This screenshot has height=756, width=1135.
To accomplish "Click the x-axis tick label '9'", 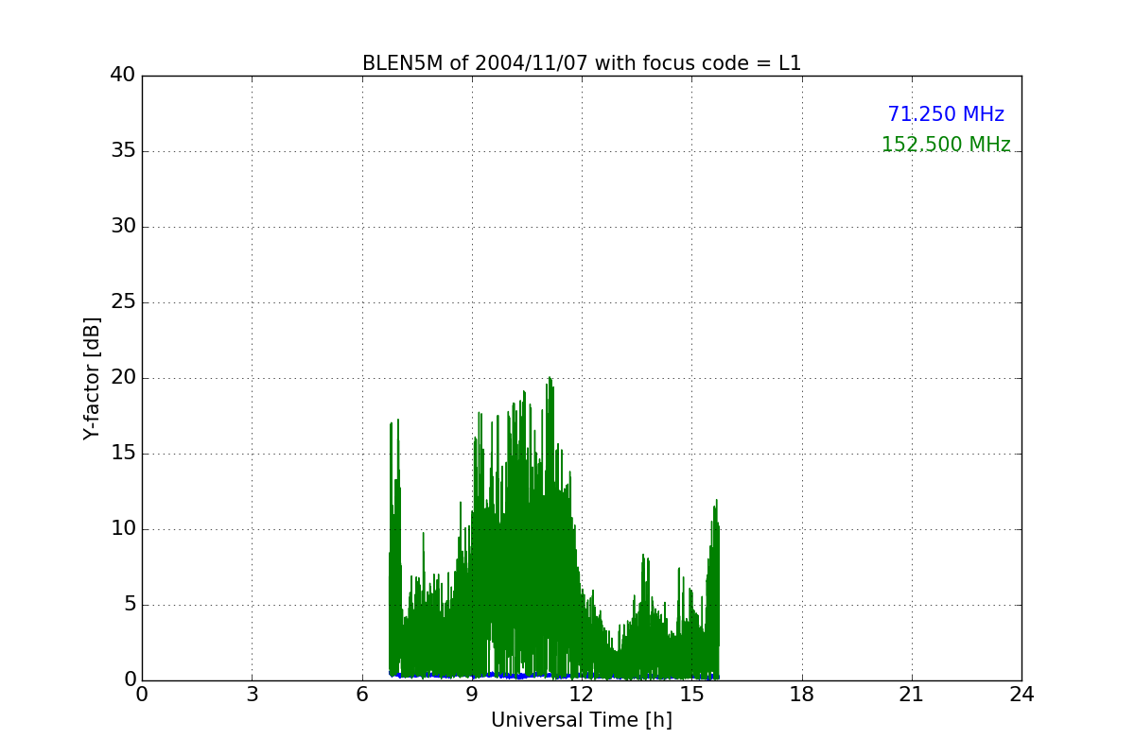I will 472,695.
